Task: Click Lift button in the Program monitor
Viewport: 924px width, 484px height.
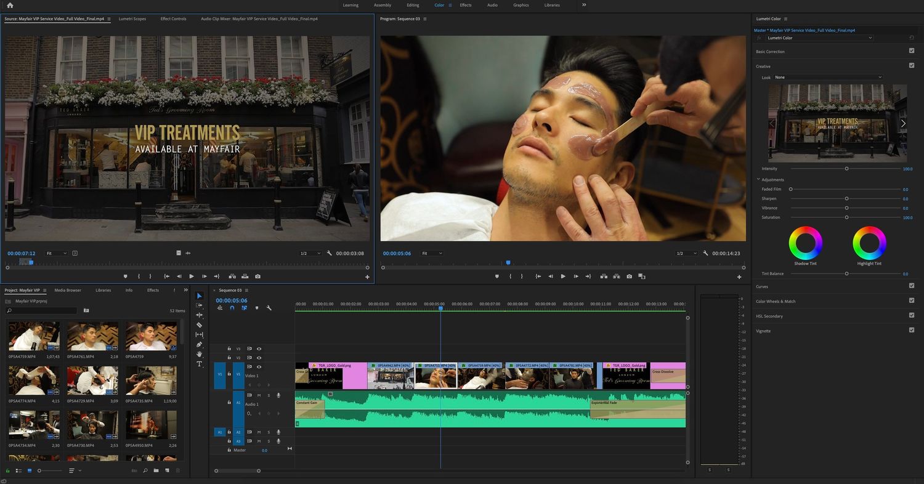Action: [x=604, y=276]
